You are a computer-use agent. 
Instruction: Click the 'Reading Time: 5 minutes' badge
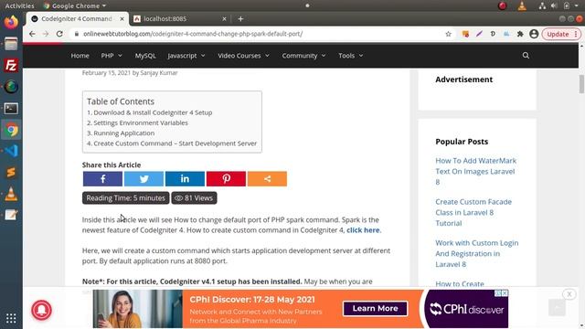click(x=126, y=198)
